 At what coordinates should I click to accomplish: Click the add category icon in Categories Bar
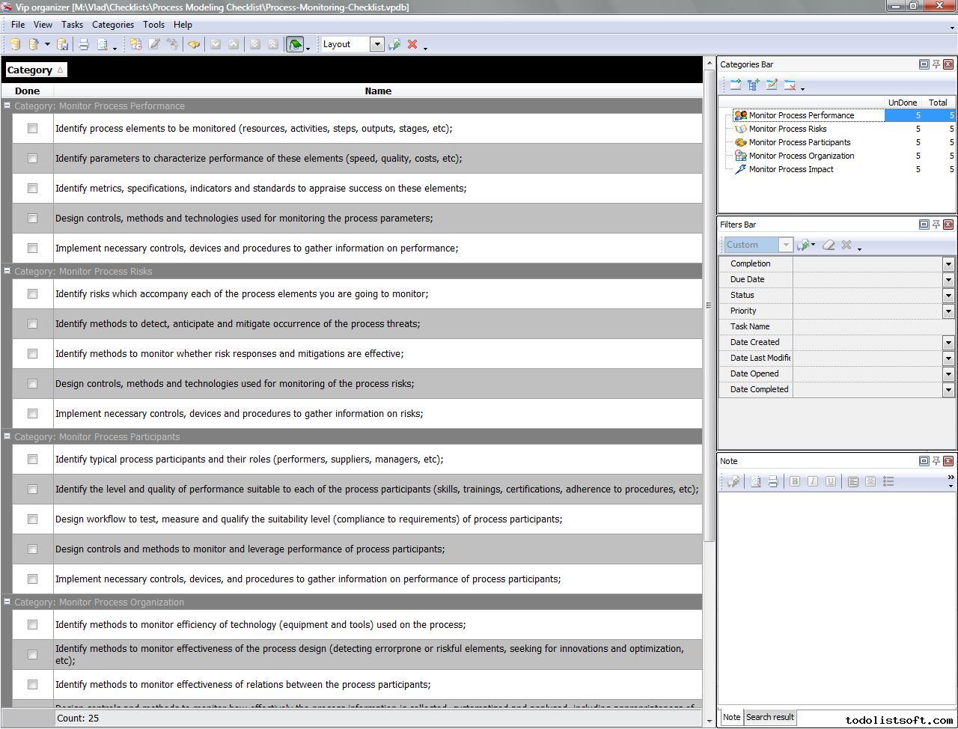click(x=736, y=85)
